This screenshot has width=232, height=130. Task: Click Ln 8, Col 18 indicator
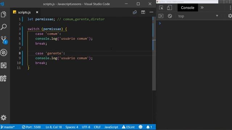pos(54,127)
